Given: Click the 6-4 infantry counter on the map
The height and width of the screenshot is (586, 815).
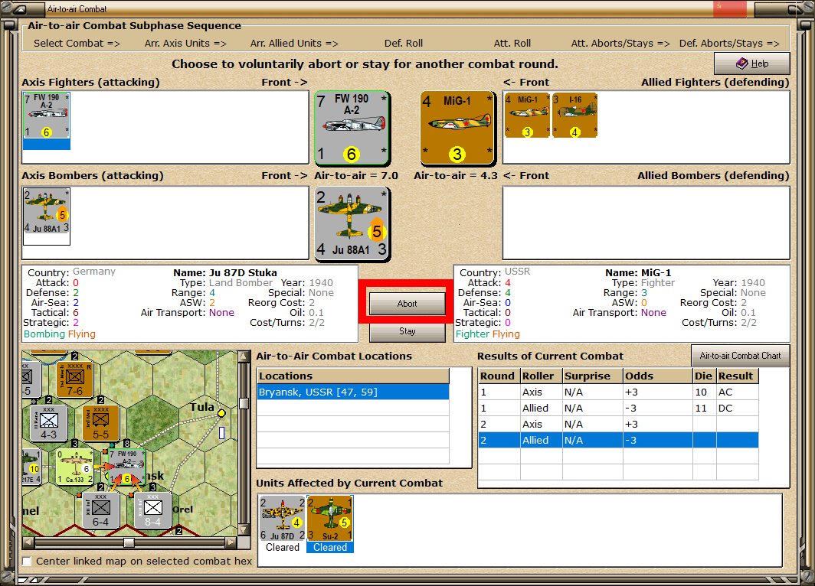Looking at the screenshot, I should [100, 509].
